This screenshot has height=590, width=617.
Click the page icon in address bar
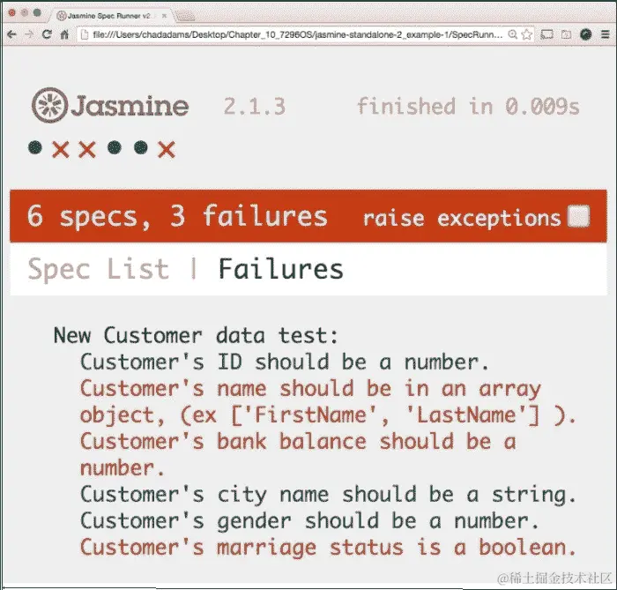84,34
